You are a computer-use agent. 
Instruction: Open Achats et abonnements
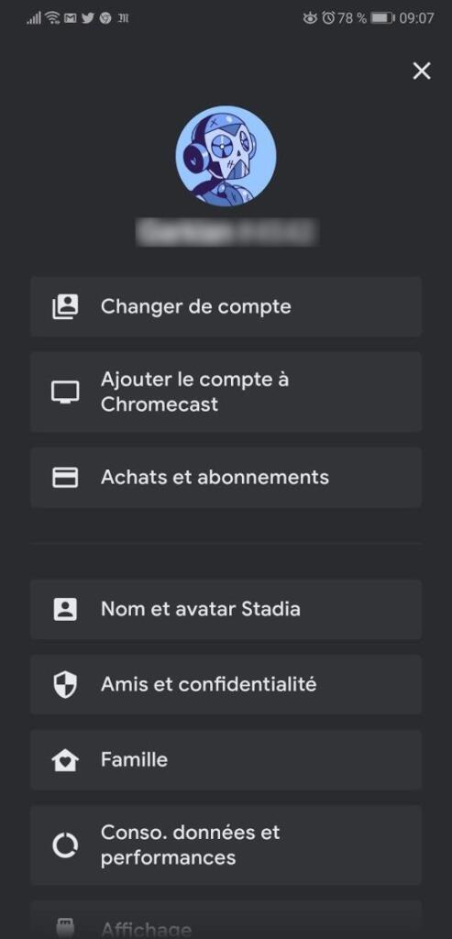[226, 477]
